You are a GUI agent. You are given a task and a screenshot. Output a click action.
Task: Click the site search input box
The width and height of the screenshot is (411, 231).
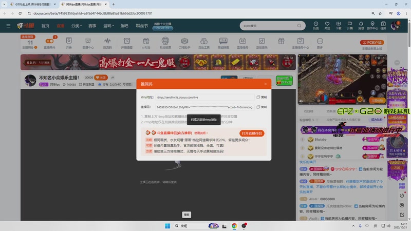pyautogui.click(x=269, y=26)
